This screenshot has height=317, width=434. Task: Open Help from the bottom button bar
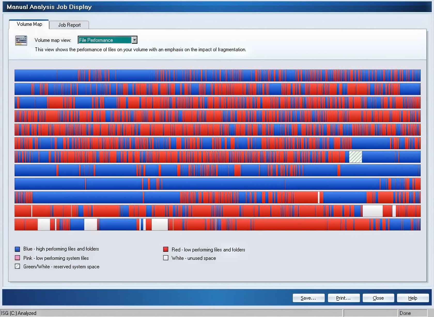[413, 298]
